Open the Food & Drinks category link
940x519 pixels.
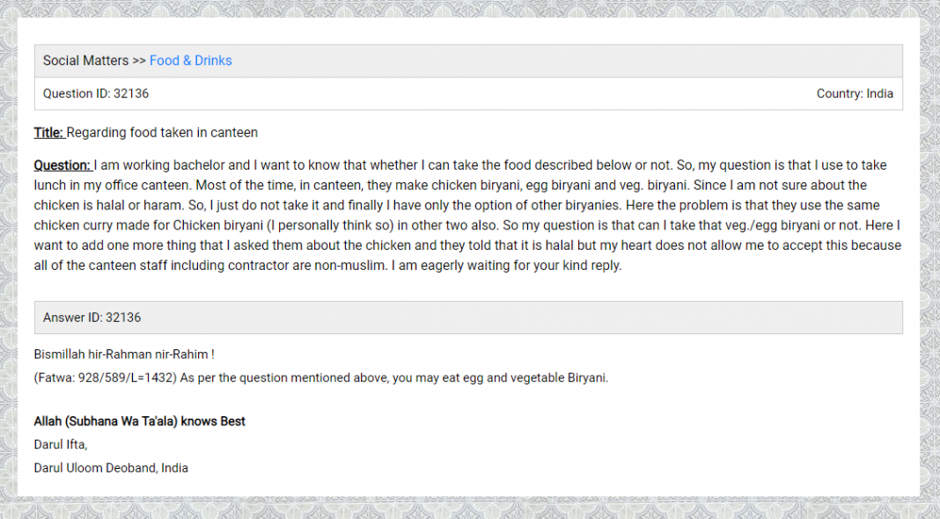pyautogui.click(x=190, y=61)
